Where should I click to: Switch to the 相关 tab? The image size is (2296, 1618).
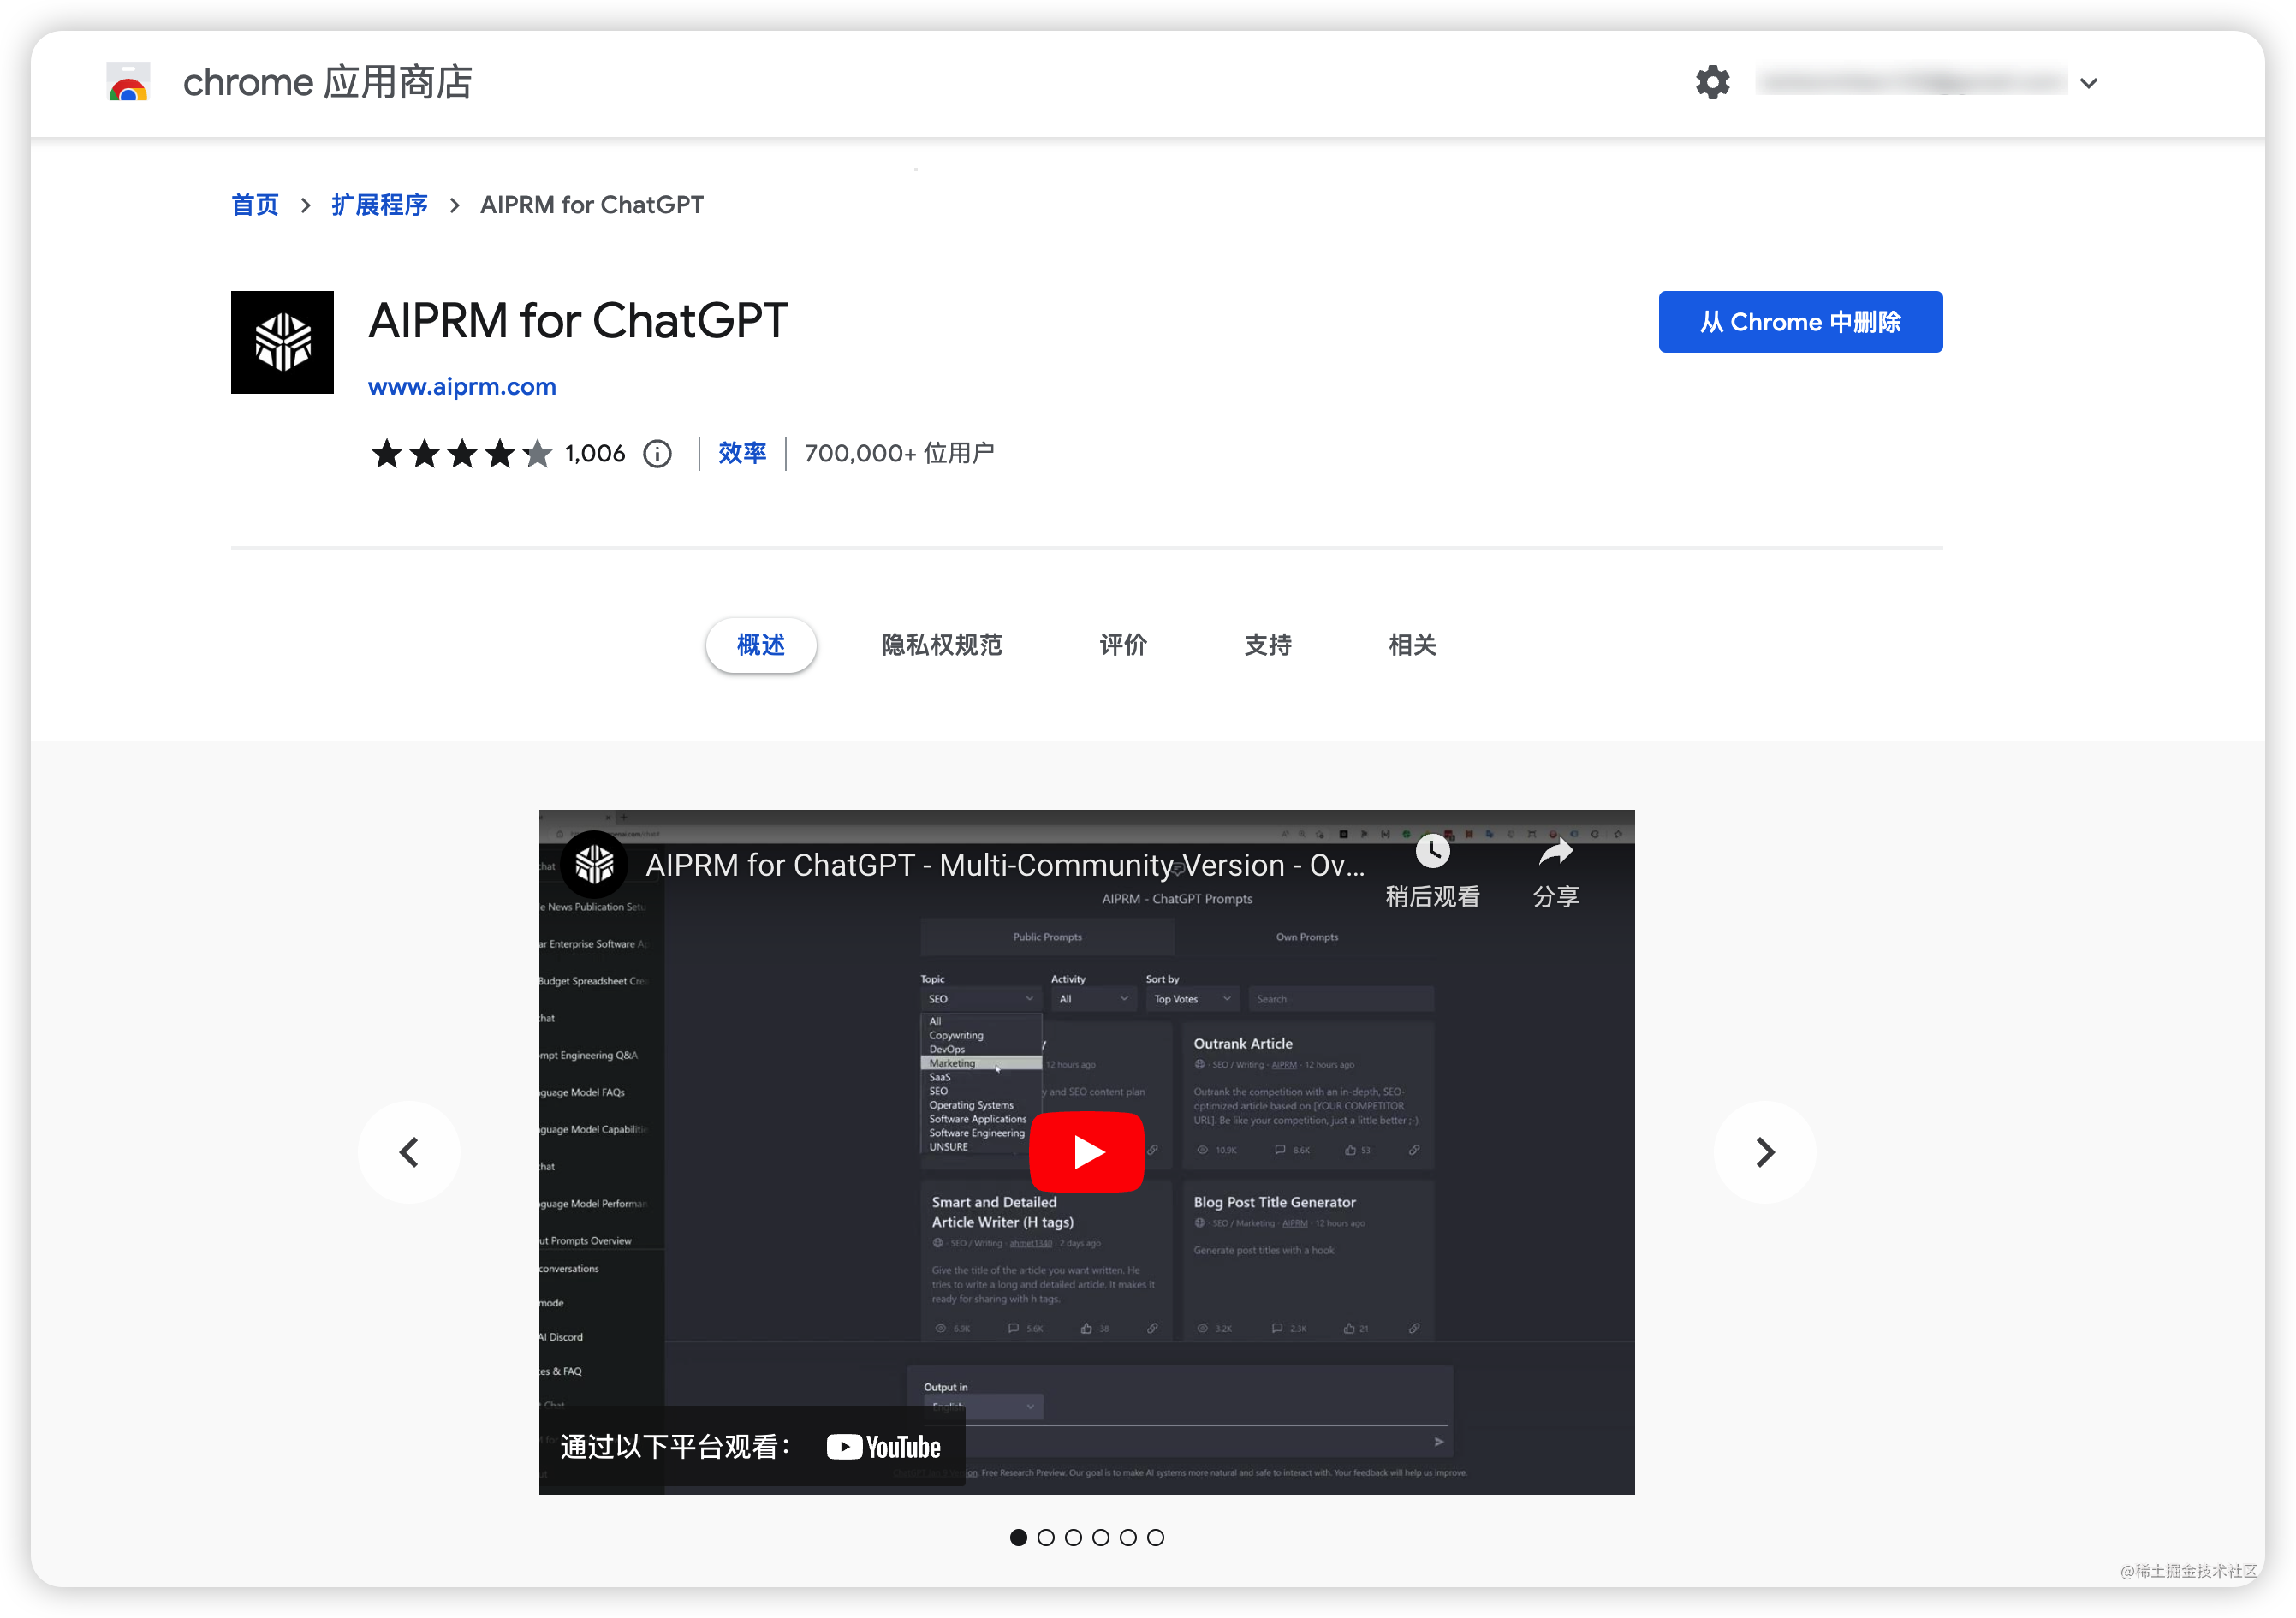point(1411,645)
